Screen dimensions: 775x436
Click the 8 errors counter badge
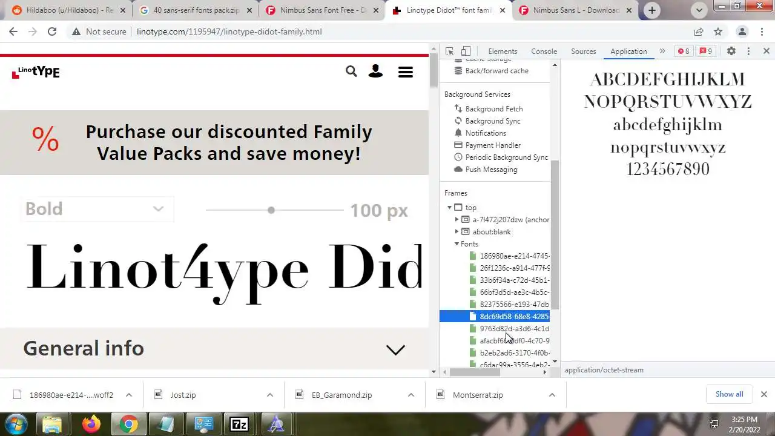pyautogui.click(x=684, y=51)
